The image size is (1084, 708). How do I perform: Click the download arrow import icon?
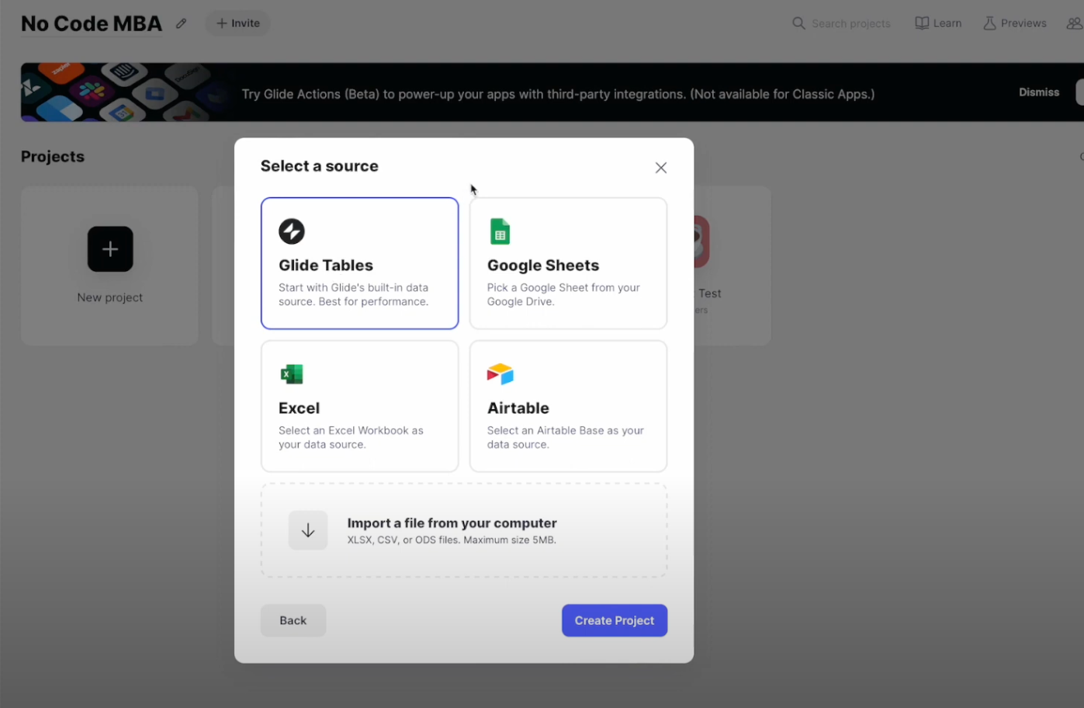308,530
